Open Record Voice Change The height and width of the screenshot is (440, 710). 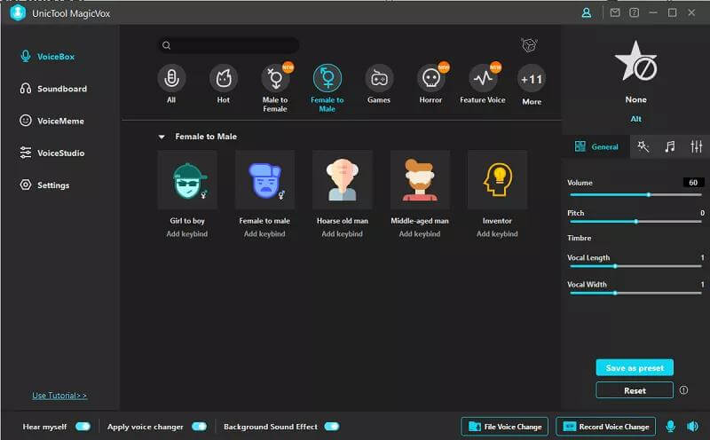[606, 427]
